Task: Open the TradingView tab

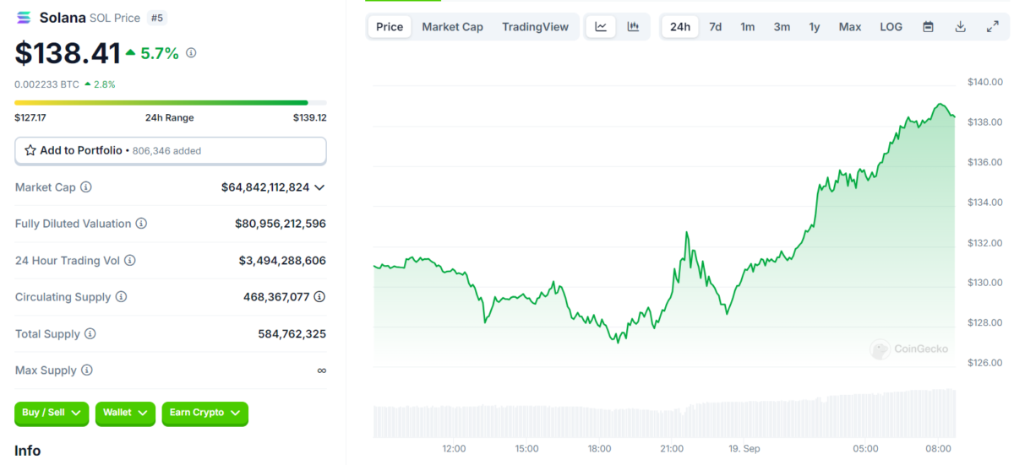Action: point(535,27)
